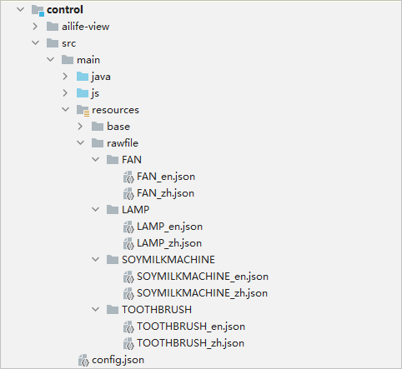Collapse the rawfile folder
The height and width of the screenshot is (369, 402).
(81, 142)
